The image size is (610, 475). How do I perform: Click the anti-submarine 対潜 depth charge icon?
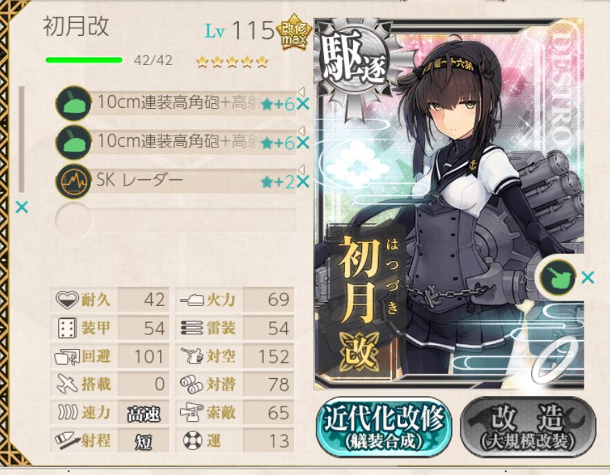(x=191, y=384)
